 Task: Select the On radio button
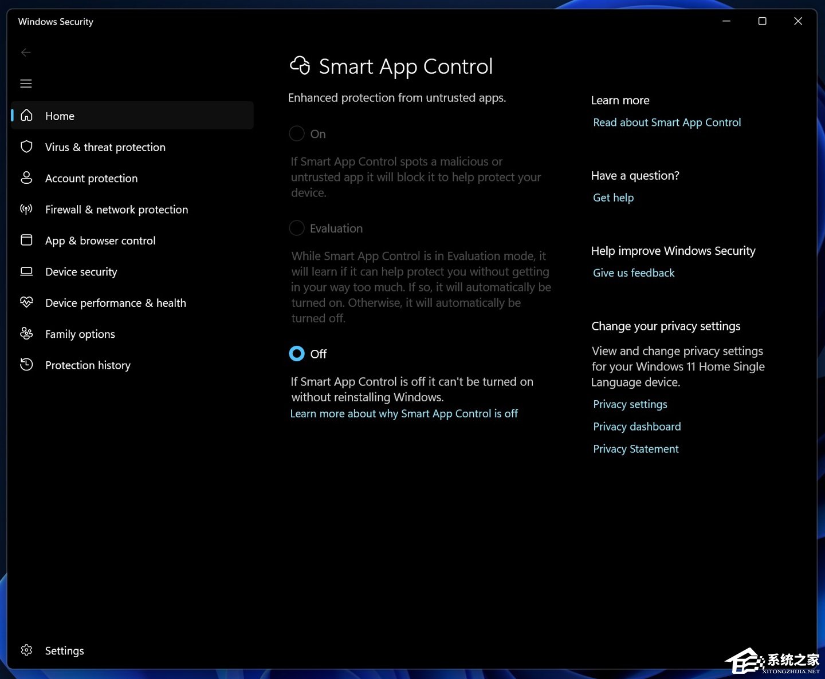coord(297,133)
